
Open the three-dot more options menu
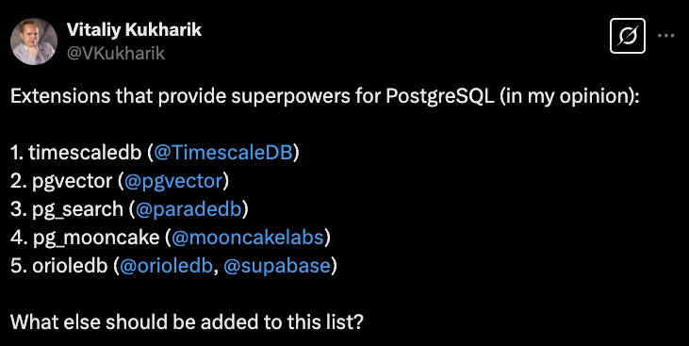click(x=665, y=36)
